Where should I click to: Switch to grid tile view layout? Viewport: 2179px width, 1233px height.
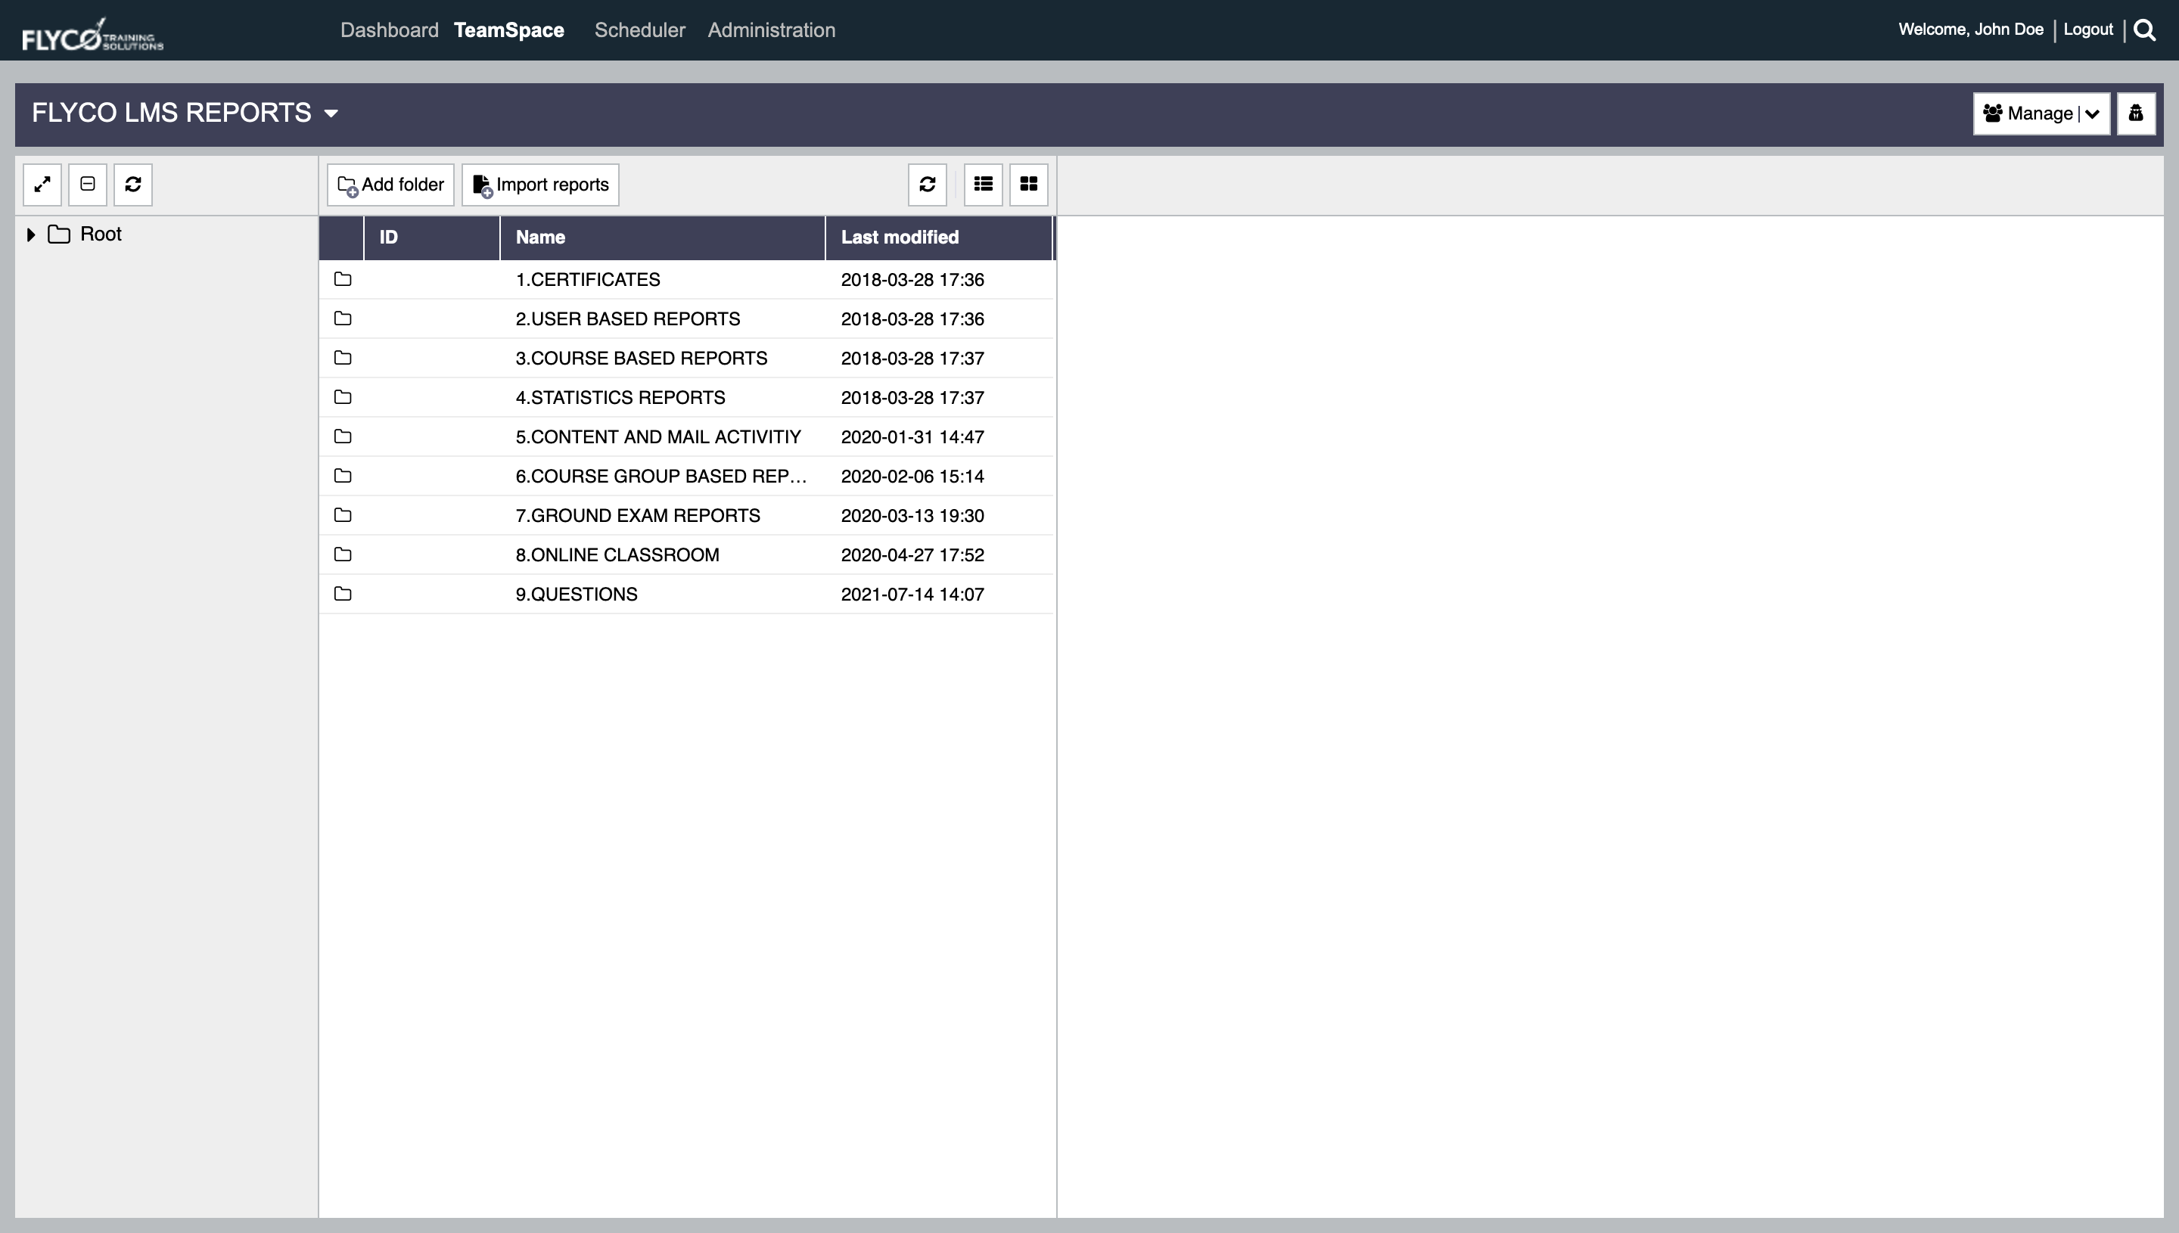pos(1029,185)
